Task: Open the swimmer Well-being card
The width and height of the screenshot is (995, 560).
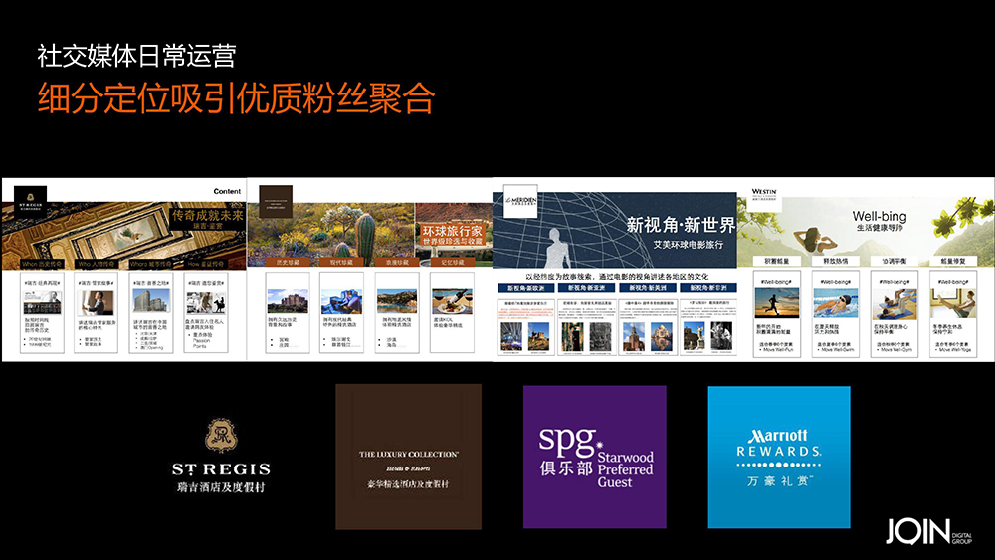Action: [835, 314]
